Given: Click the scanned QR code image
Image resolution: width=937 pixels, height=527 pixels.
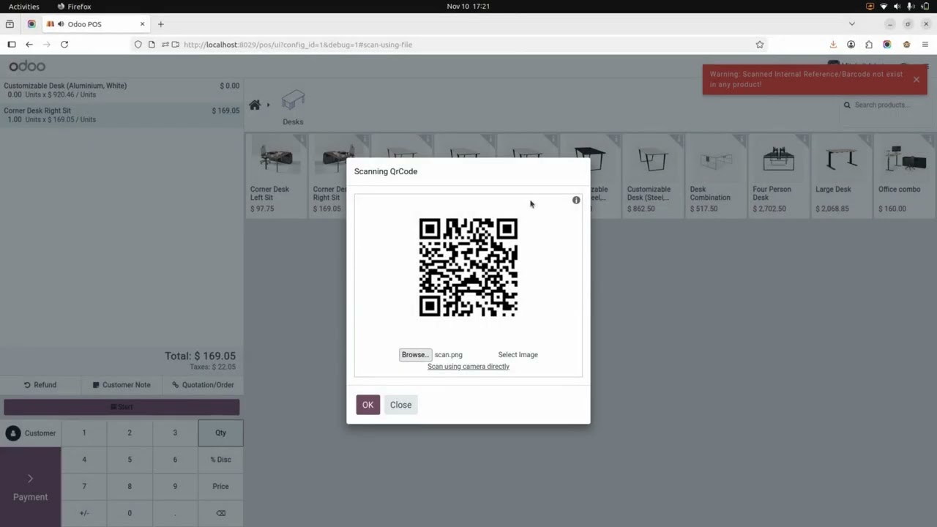Looking at the screenshot, I should [468, 267].
